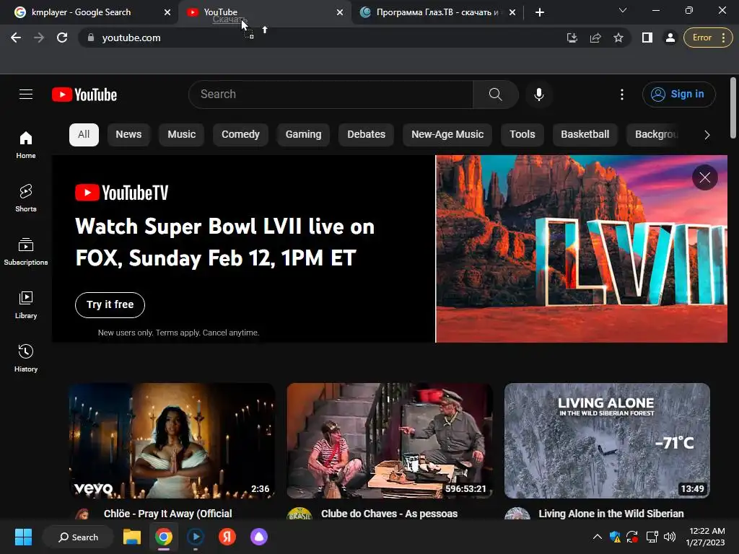
Task: Show hidden system tray icons
Action: 597,537
